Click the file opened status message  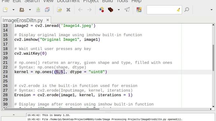112,119
